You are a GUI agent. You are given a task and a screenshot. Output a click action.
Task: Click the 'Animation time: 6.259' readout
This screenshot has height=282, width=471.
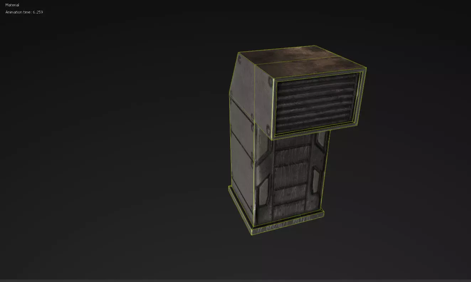point(24,12)
